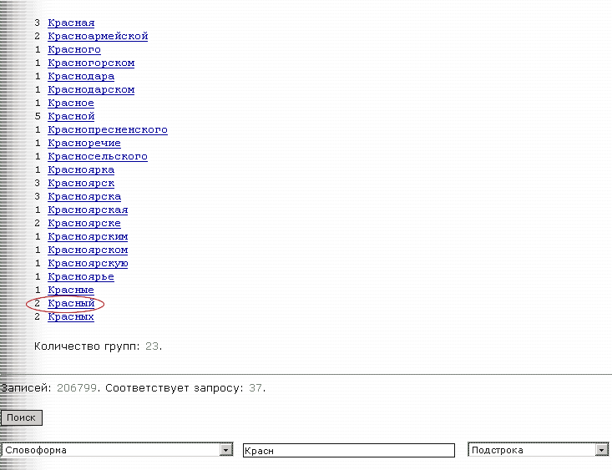Image resolution: width=612 pixels, height=470 pixels.
Task: Open the Красноярскую link
Action: (x=88, y=264)
